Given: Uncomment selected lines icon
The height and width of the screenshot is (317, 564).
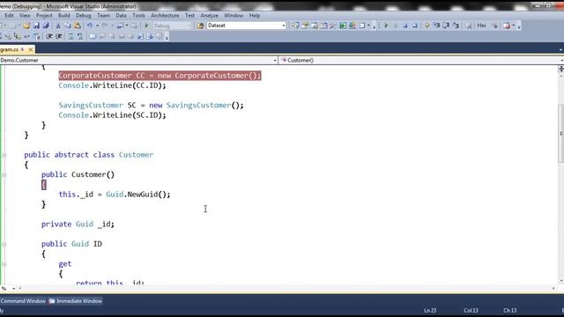Looking at the screenshot, I should (x=80, y=36).
